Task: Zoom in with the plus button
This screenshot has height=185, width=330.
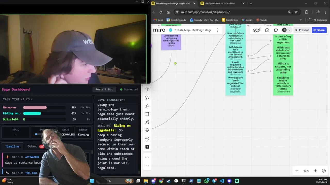Action: point(315,171)
